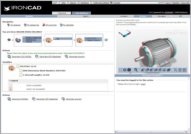Click the Generate CAD MODEL link
Image resolution: width=191 pixels, height=134 pixels.
click(21, 57)
